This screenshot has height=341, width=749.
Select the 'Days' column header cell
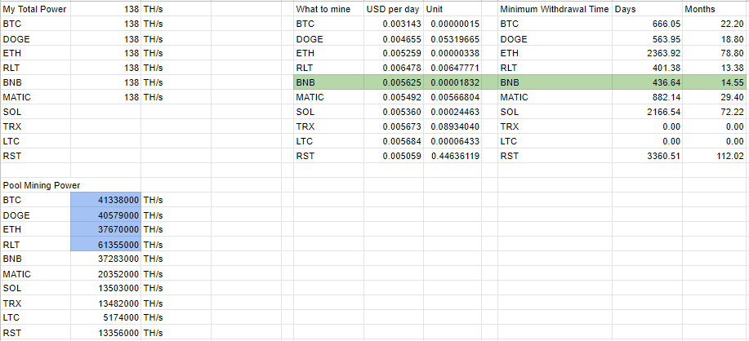(647, 9)
